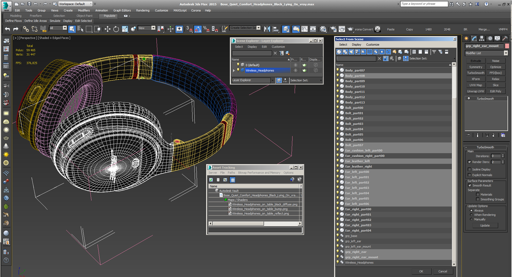Toggle Separate by Smoothing Groups checkbox
Viewport: 512px width, 277px height.
[x=478, y=199]
